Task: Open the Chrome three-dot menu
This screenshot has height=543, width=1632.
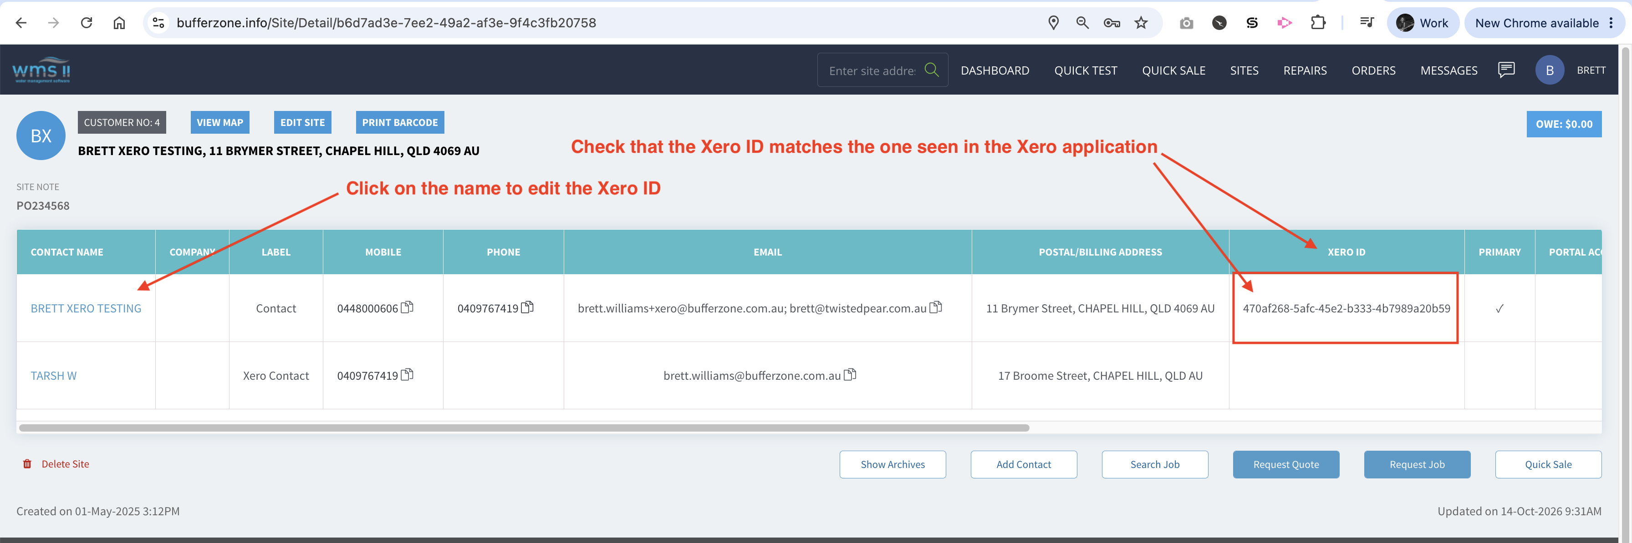Action: [x=1611, y=23]
